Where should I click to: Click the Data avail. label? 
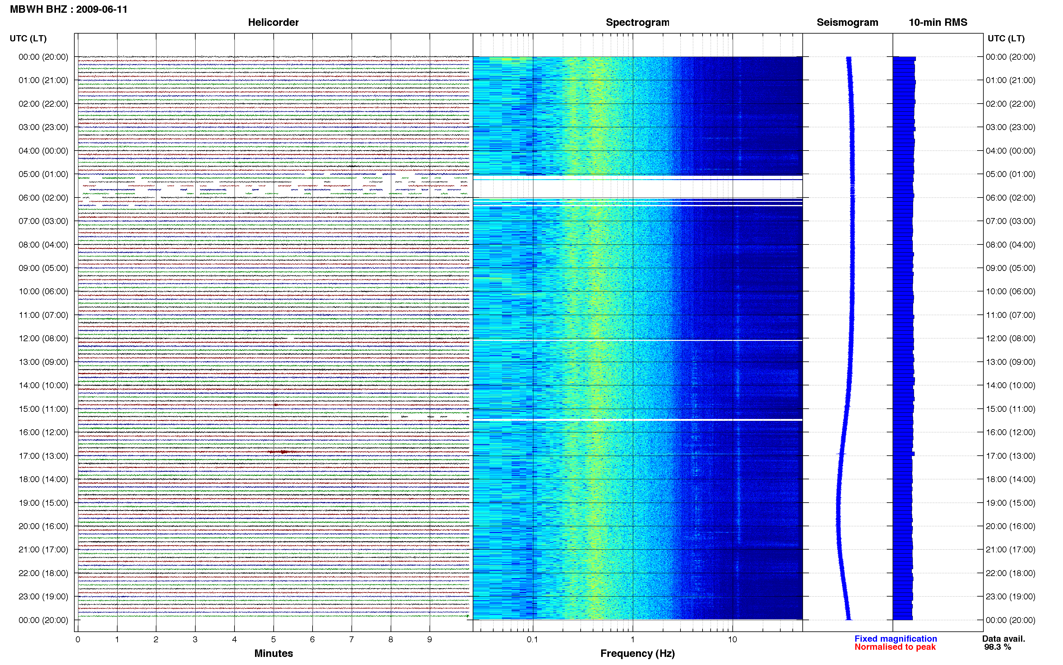click(1004, 639)
